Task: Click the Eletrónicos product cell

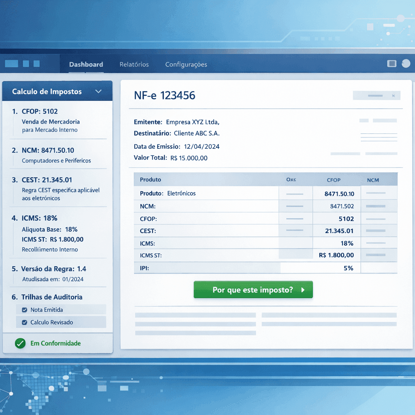Action: pyautogui.click(x=181, y=193)
